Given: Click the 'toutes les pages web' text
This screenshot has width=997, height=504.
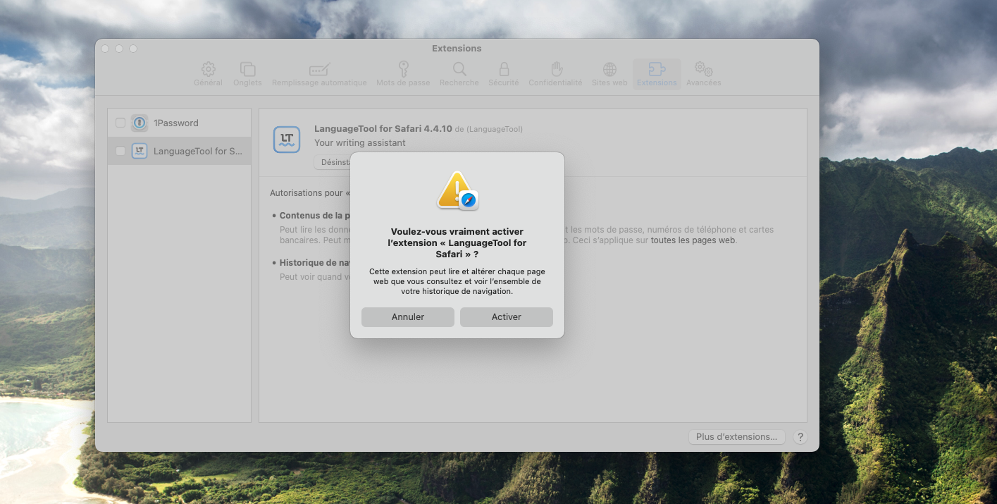Looking at the screenshot, I should tap(693, 240).
